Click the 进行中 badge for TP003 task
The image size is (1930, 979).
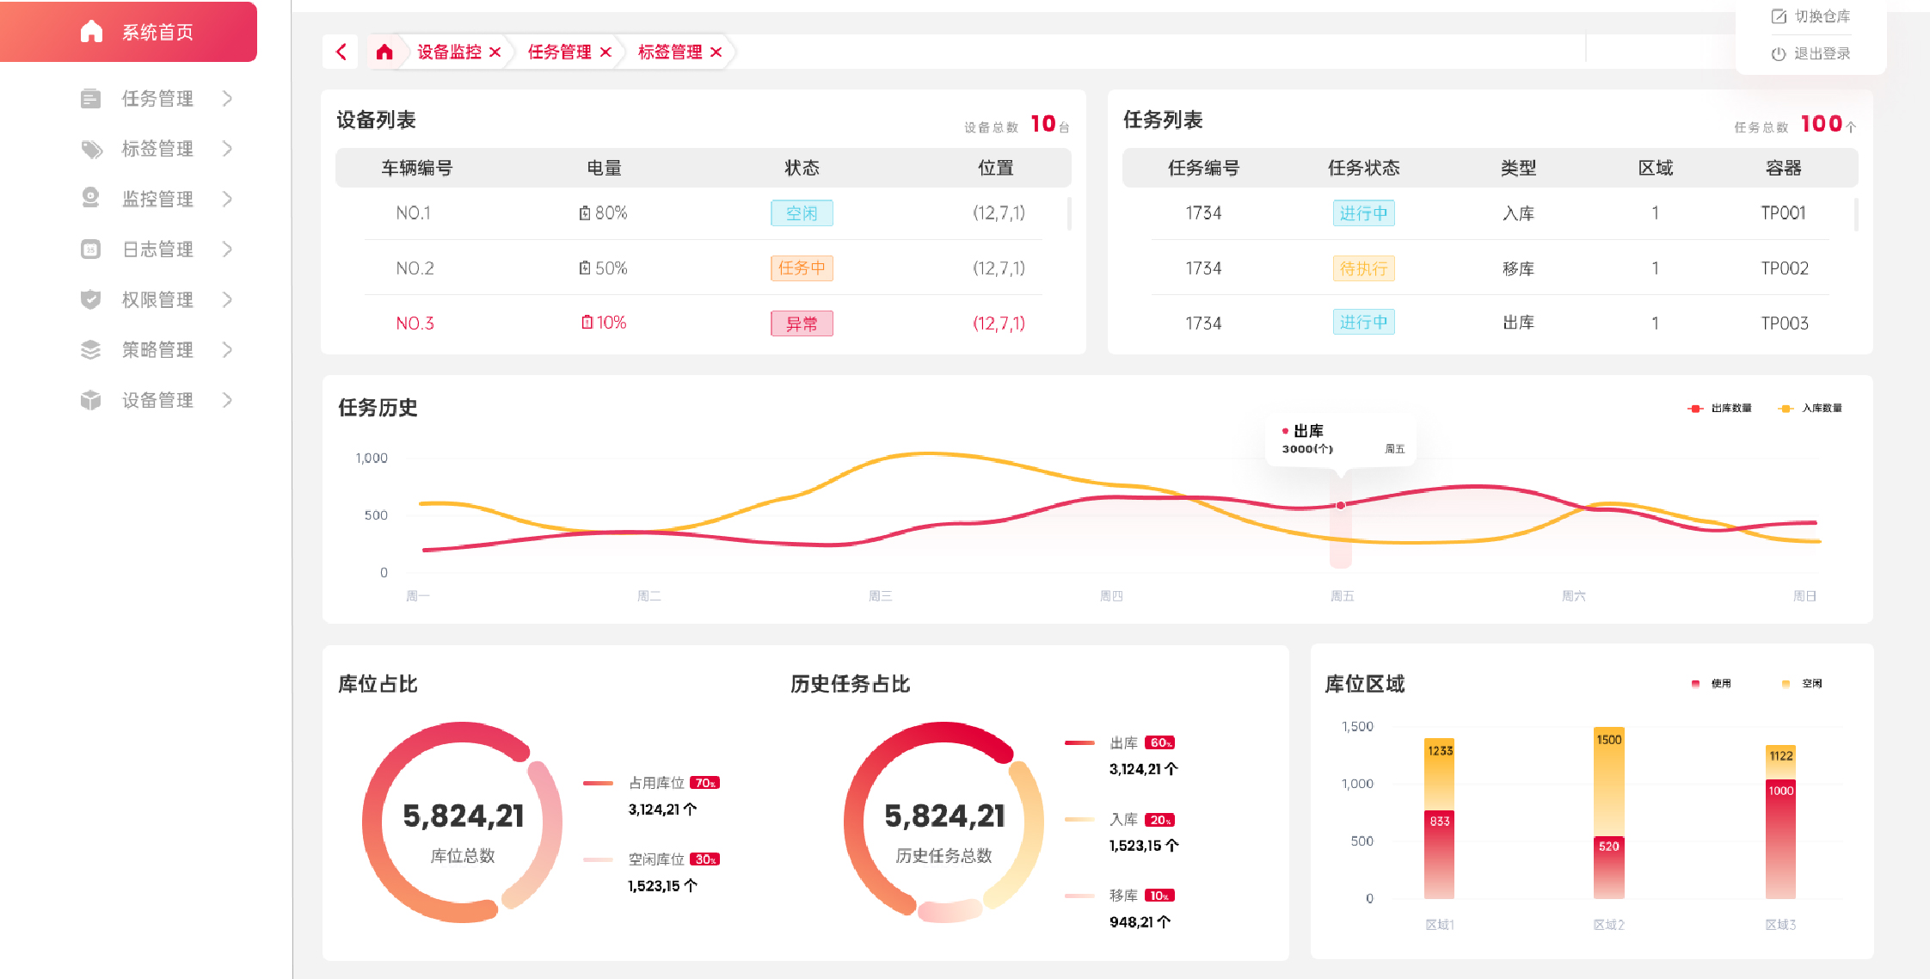click(x=1363, y=323)
